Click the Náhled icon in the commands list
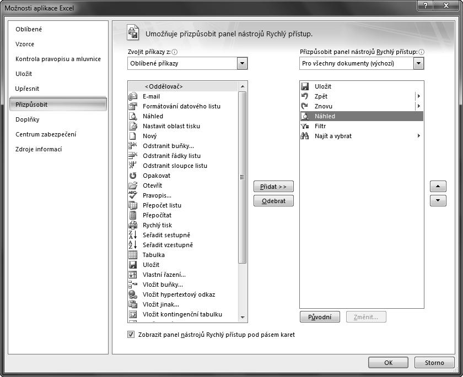 point(133,116)
